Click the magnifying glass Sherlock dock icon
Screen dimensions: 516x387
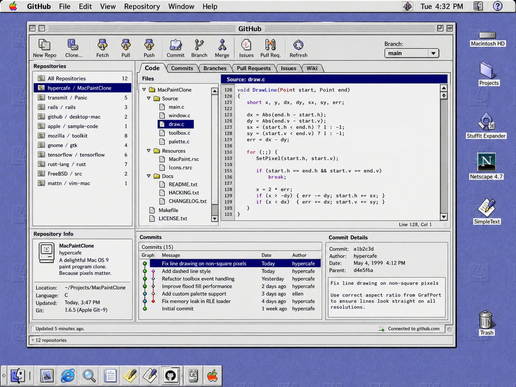(89, 375)
